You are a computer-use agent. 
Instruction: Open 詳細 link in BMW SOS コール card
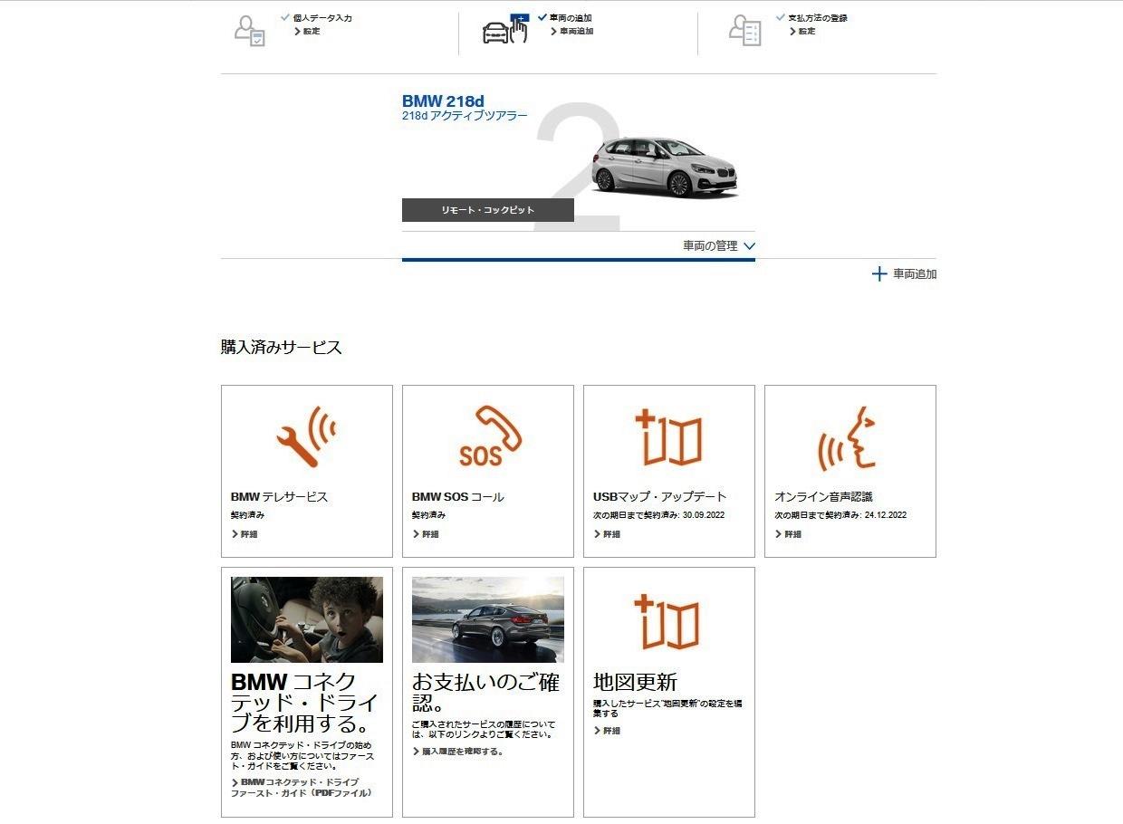tap(426, 534)
